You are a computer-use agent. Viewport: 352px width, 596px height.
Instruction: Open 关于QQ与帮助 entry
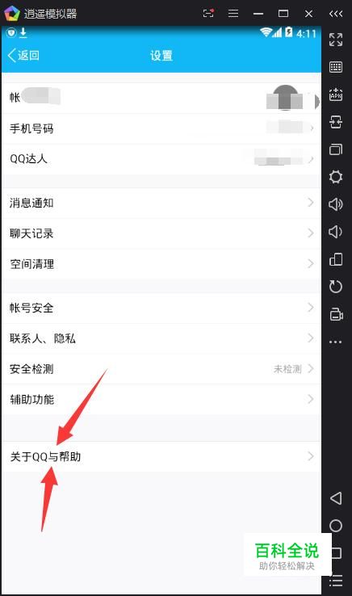click(161, 456)
